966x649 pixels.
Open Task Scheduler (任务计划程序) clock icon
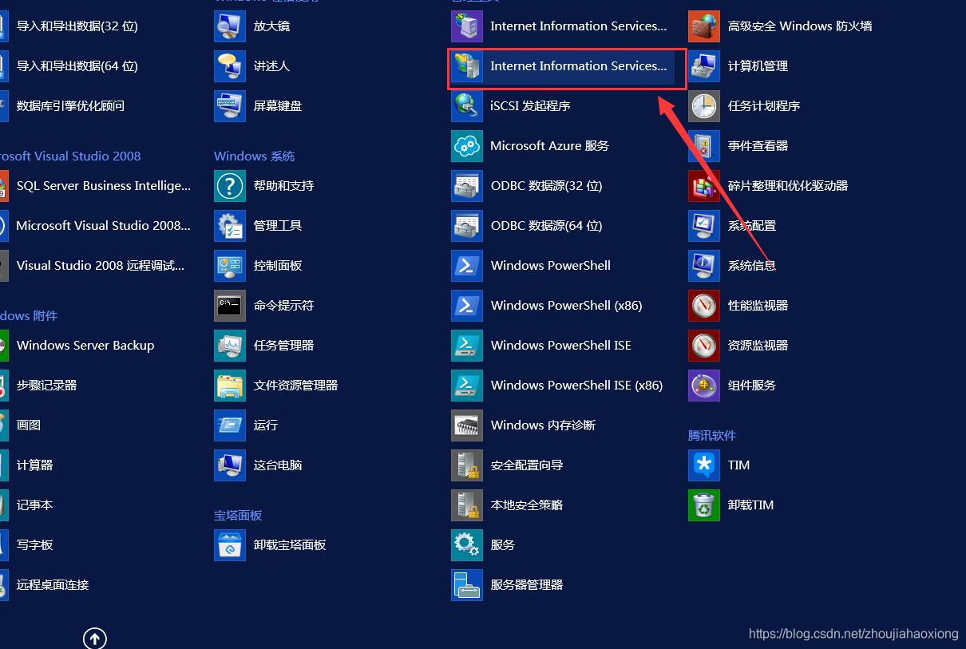704,106
